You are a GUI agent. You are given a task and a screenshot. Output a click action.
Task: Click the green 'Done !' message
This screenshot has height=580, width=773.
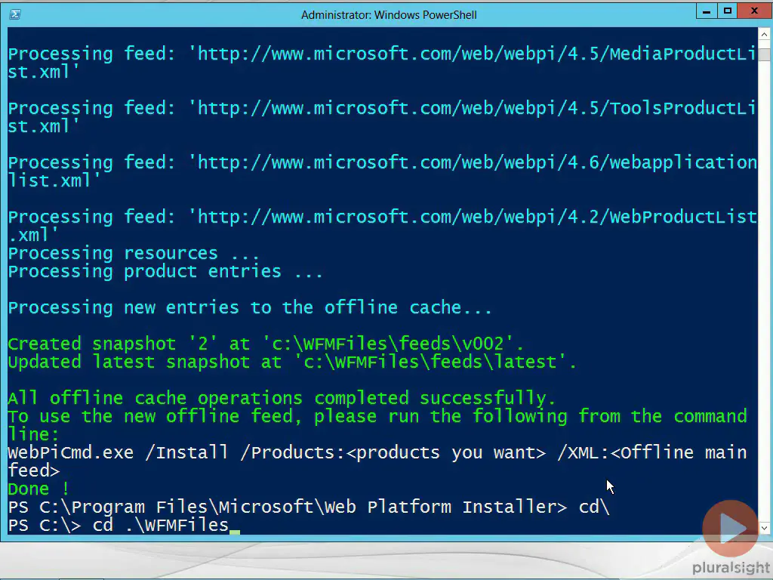(38, 489)
